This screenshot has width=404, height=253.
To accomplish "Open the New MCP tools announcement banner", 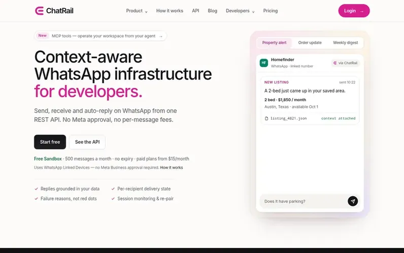I will click(x=100, y=36).
